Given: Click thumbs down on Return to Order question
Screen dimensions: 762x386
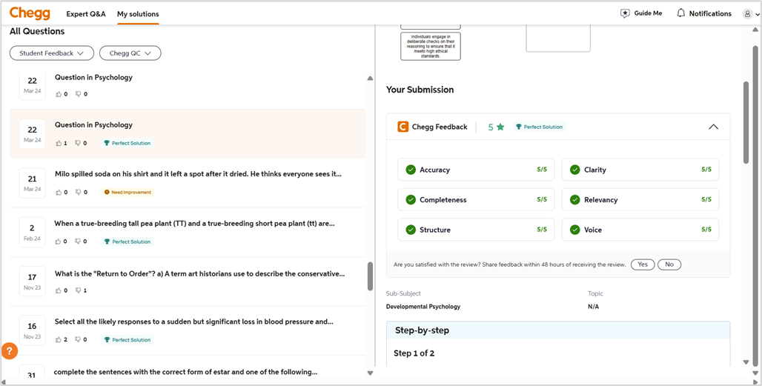Looking at the screenshot, I should coord(79,290).
